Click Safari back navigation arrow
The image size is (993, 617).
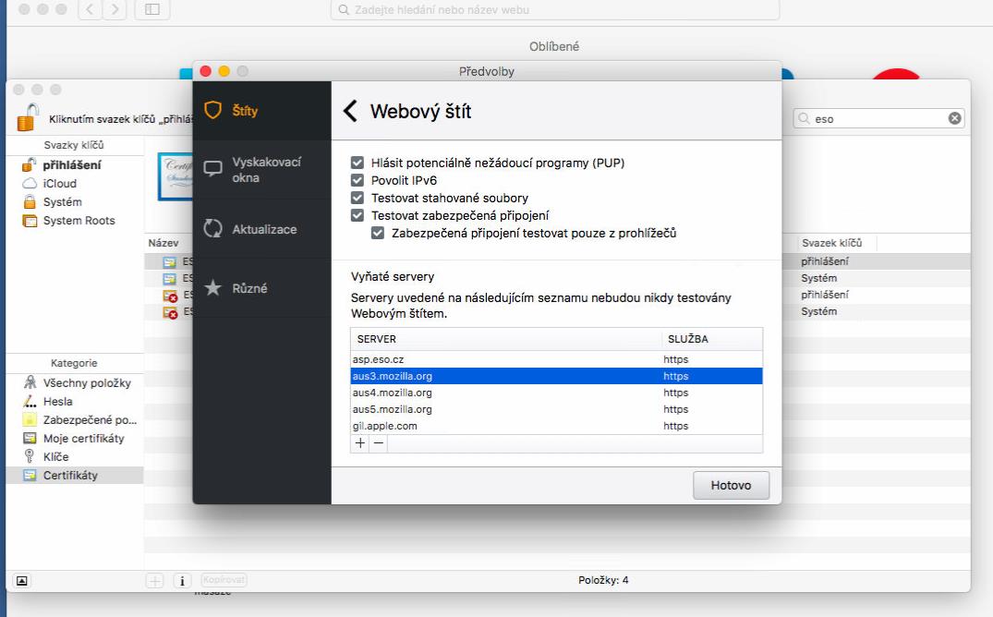tap(90, 9)
